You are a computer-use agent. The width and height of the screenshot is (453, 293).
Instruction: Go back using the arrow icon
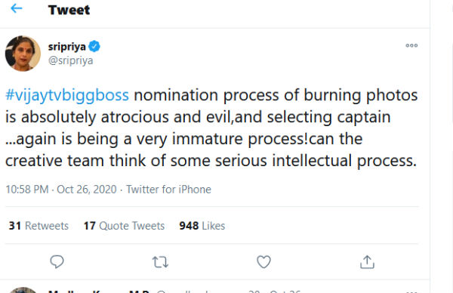click(x=16, y=8)
